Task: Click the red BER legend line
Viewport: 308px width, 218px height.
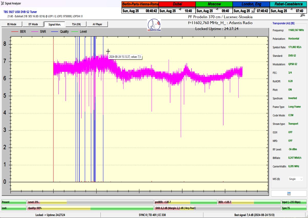Action: pos(14,32)
